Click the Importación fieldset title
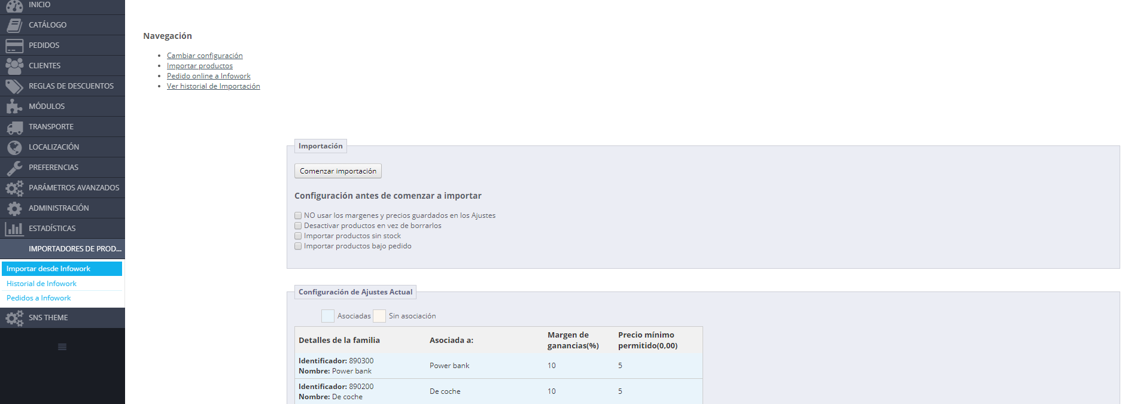 [321, 146]
